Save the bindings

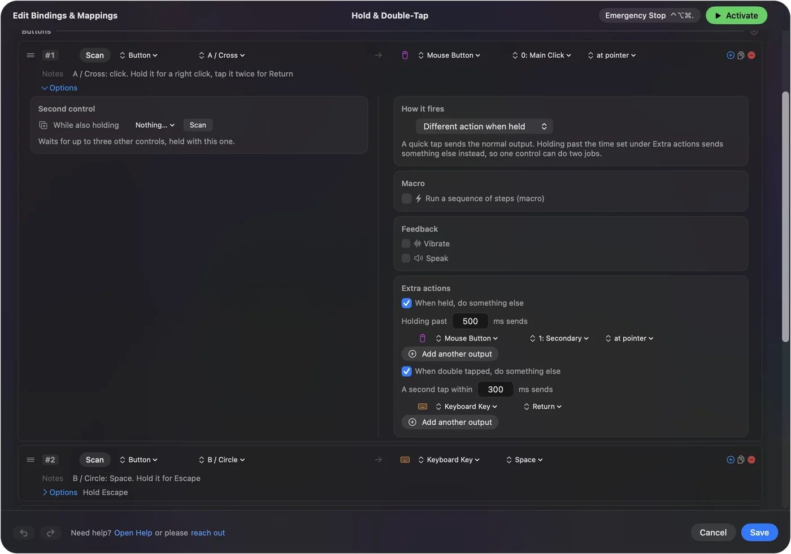[759, 533]
